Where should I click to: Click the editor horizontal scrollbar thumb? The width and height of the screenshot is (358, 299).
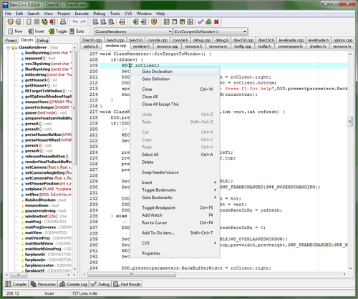pos(132,275)
